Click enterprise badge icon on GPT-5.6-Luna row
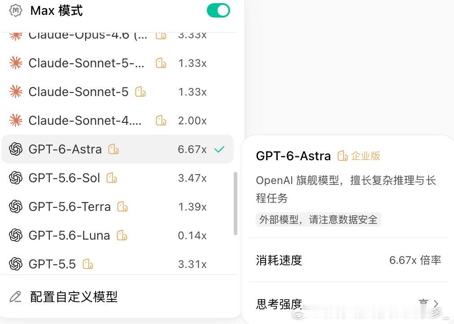The width and height of the screenshot is (454, 324). coord(122,235)
